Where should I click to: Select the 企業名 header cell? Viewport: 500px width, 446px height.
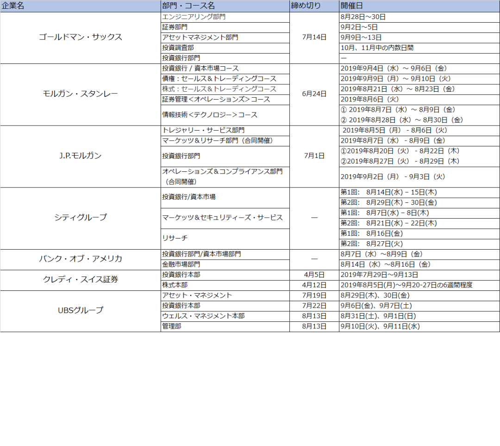point(81,6)
